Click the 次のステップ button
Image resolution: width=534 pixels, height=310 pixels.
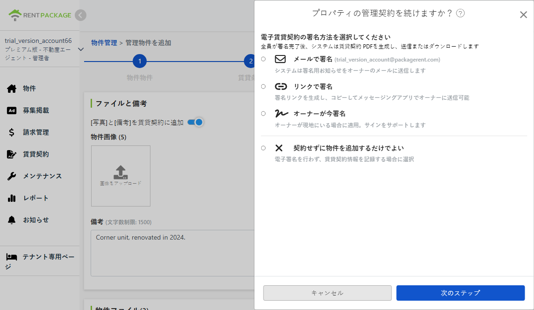click(461, 293)
